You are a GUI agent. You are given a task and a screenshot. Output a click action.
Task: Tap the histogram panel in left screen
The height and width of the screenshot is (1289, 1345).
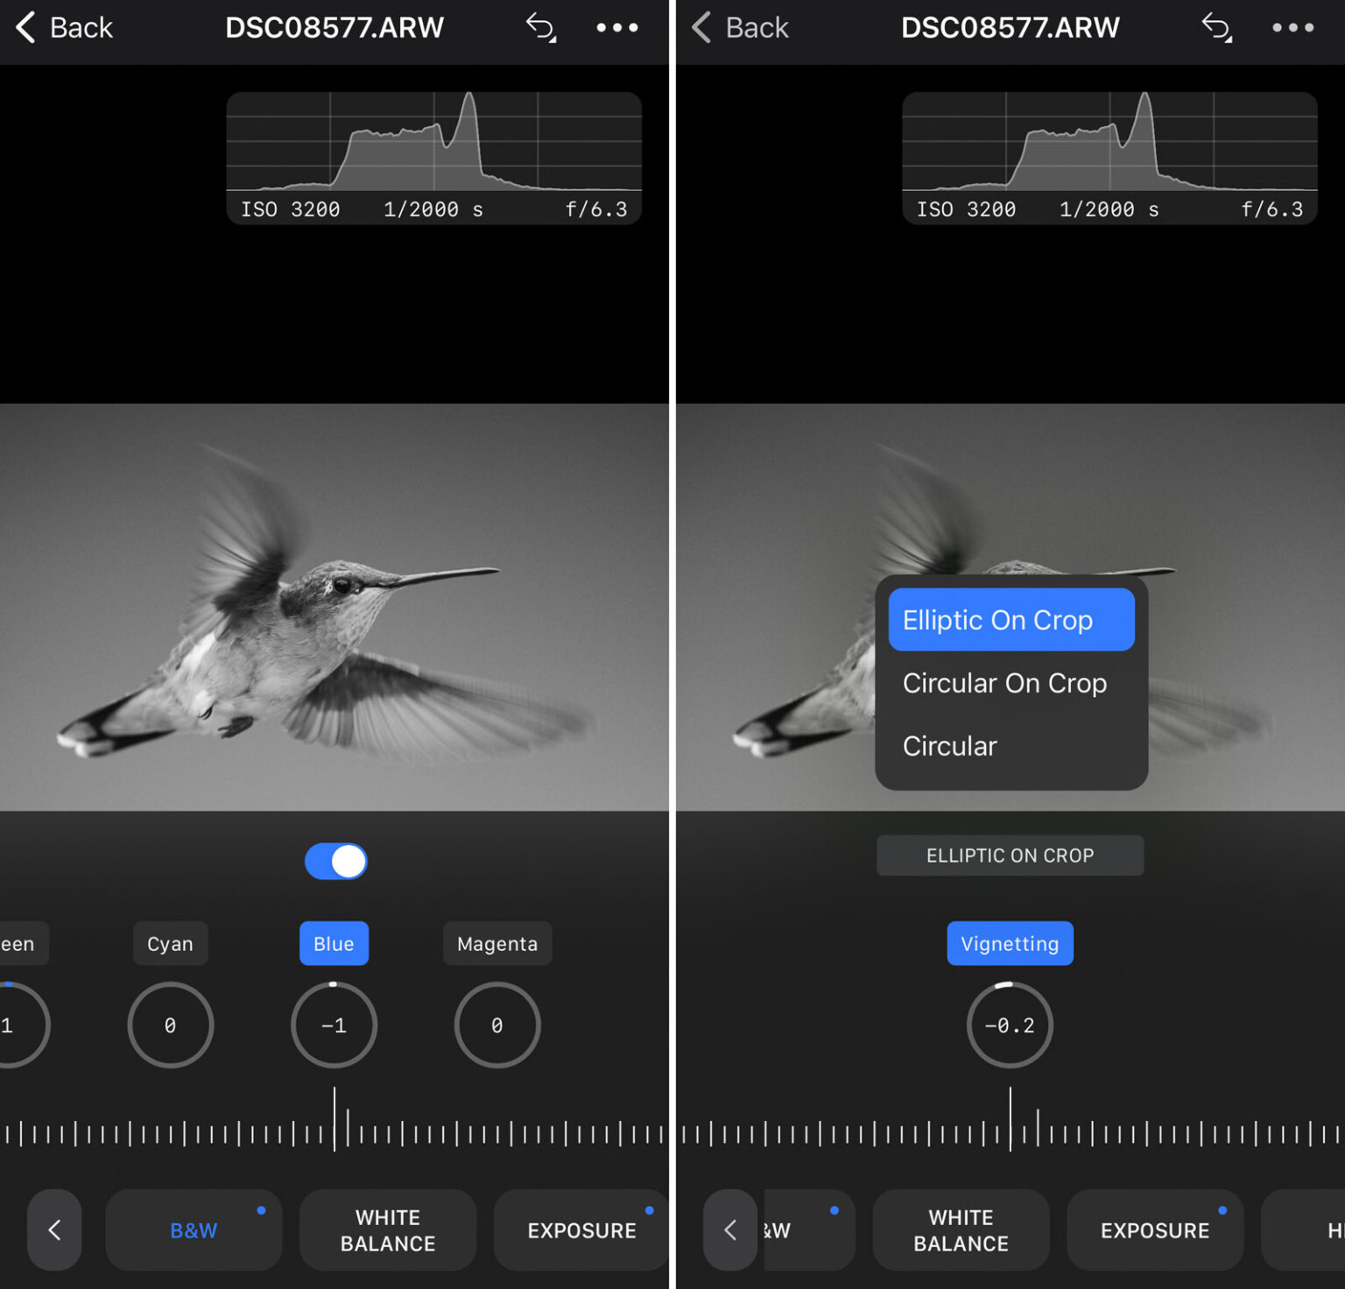pos(433,158)
